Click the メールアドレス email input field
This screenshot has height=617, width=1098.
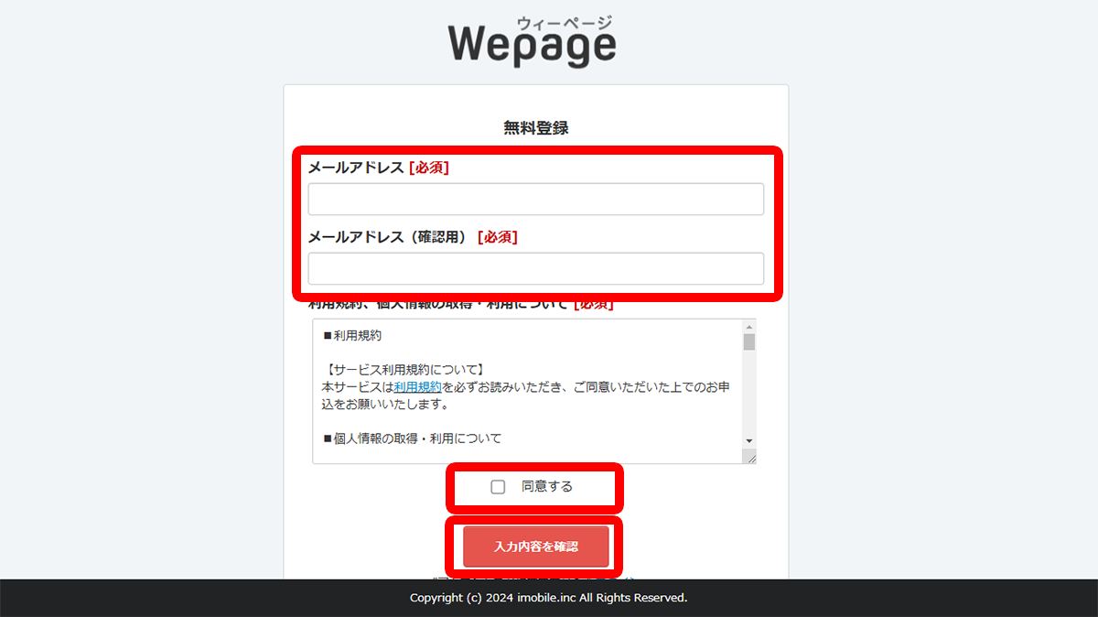(x=534, y=199)
